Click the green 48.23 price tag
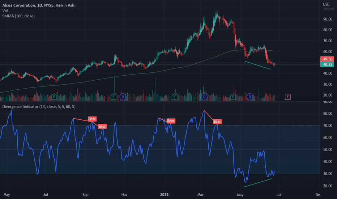Screen dimensions: 337x199 (327, 64)
